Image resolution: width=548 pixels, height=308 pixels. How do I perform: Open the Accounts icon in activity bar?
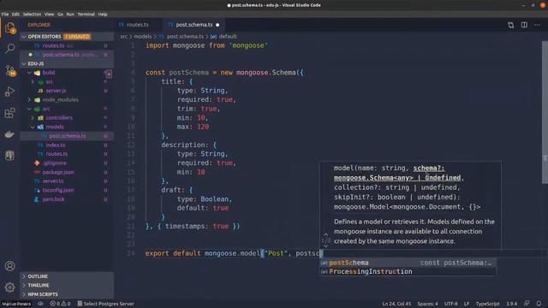pyautogui.click(x=9, y=266)
